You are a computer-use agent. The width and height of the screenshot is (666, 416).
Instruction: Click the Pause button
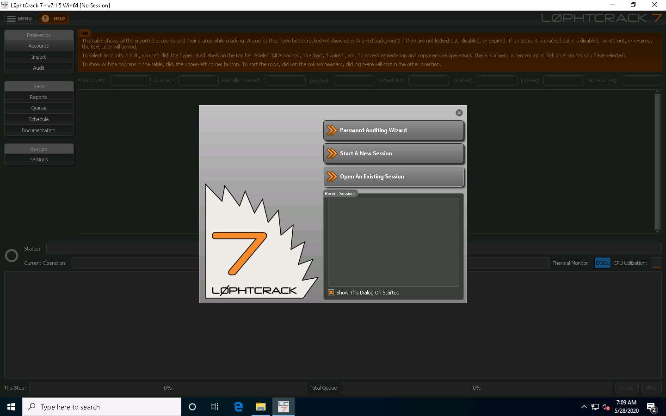tap(627, 388)
